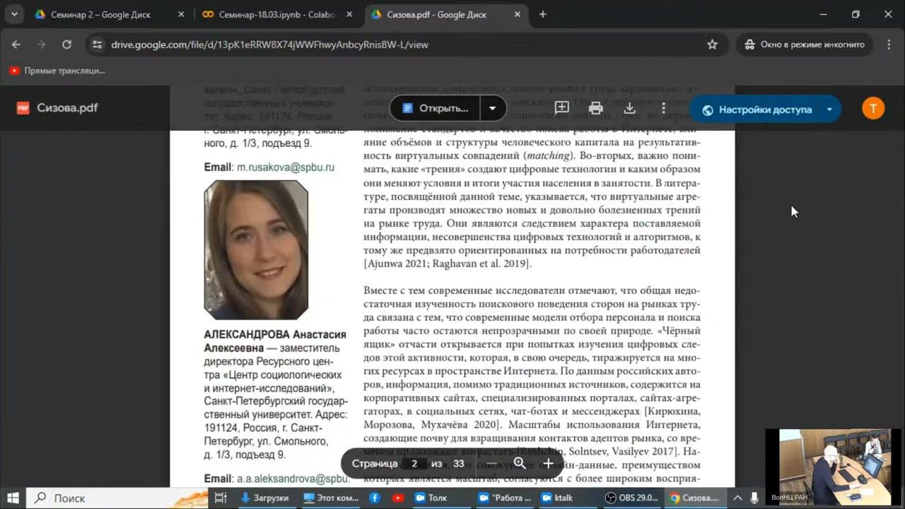This screenshot has width=905, height=509.
Task: Open the Windows Start menu
Action: tap(13, 498)
